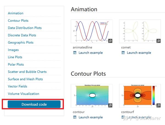Choose Discrete Data Plots in sidebar
165x125 pixels.
22,35
